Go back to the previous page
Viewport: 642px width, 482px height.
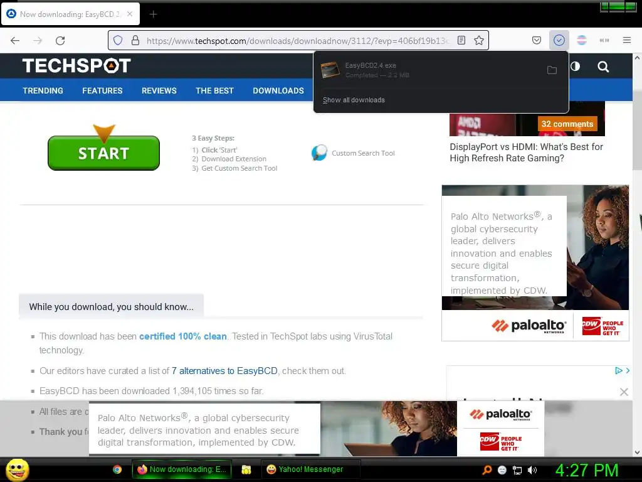pyautogui.click(x=15, y=41)
